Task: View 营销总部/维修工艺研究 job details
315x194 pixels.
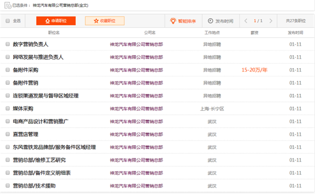Action: click(x=39, y=160)
